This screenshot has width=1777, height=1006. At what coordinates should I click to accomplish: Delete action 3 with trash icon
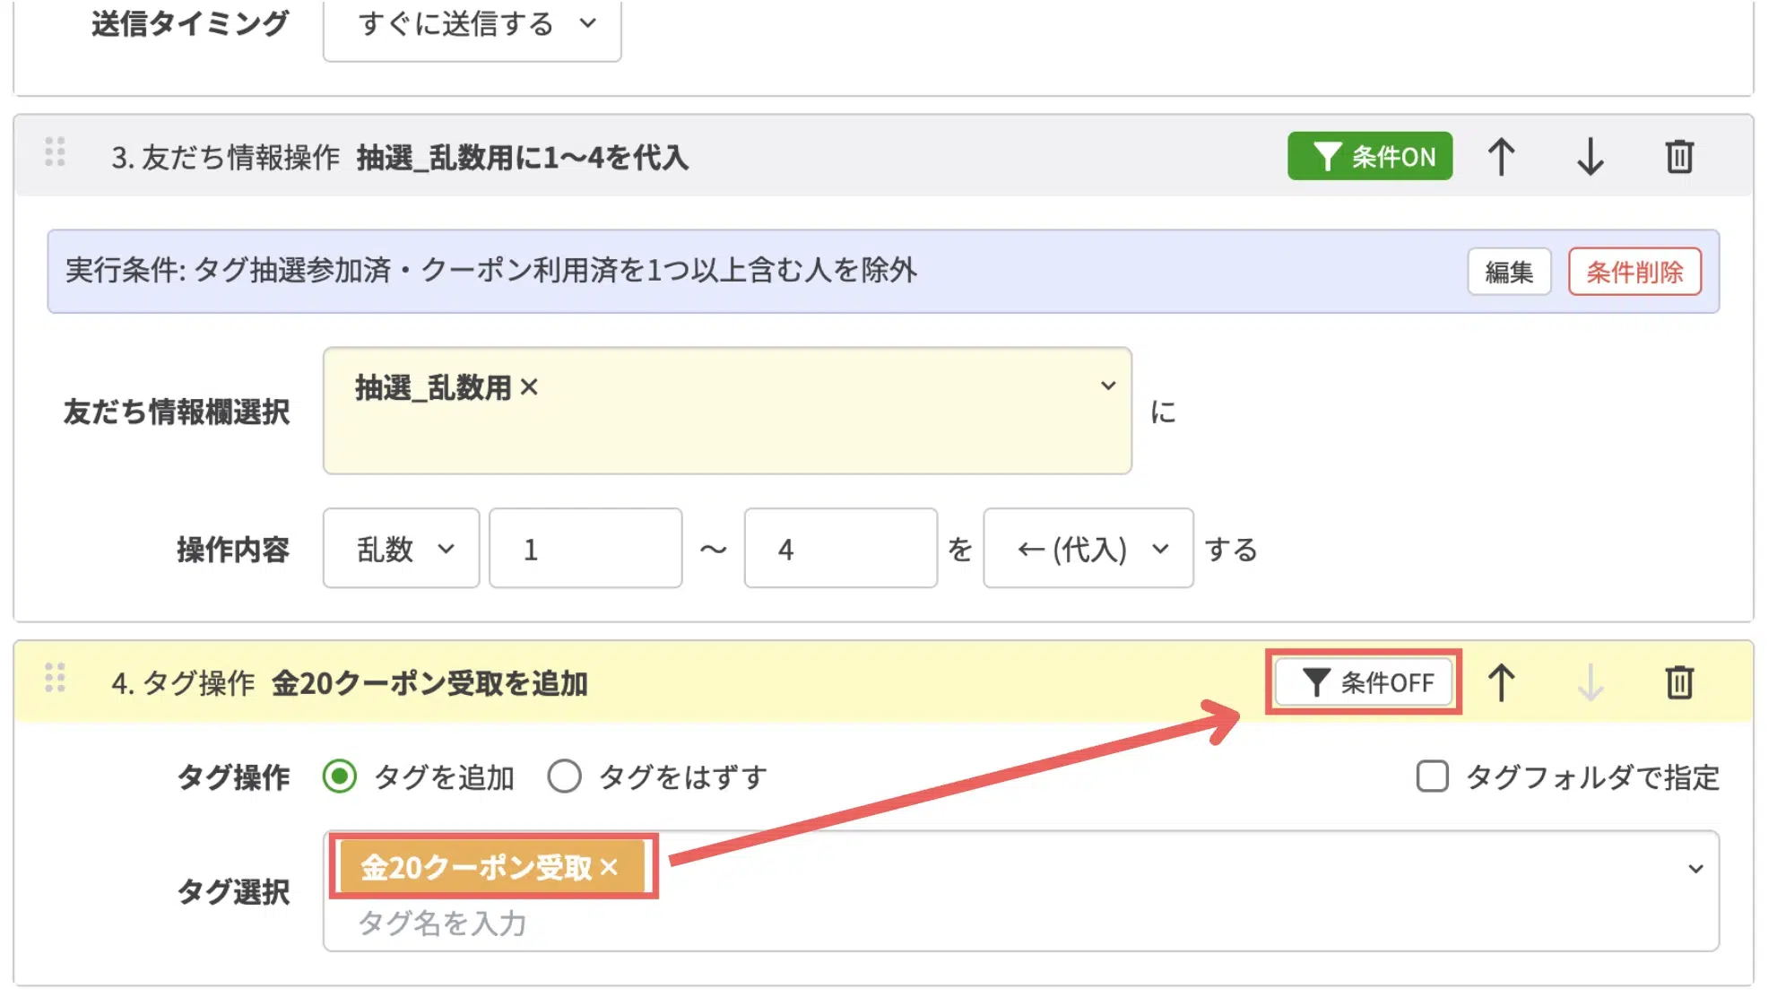tap(1679, 157)
